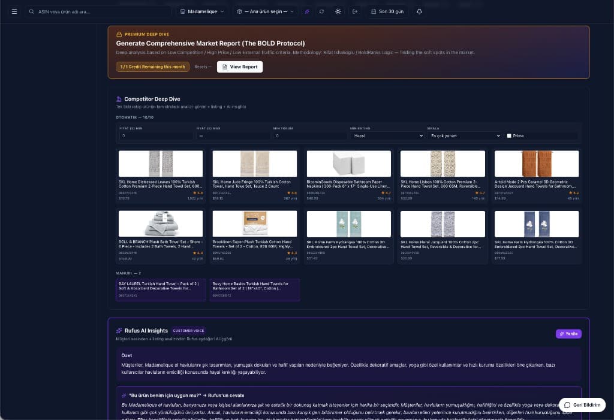Screen dimensions: 614x420
Task: Click the Fiyat Min input field
Action: click(x=156, y=136)
